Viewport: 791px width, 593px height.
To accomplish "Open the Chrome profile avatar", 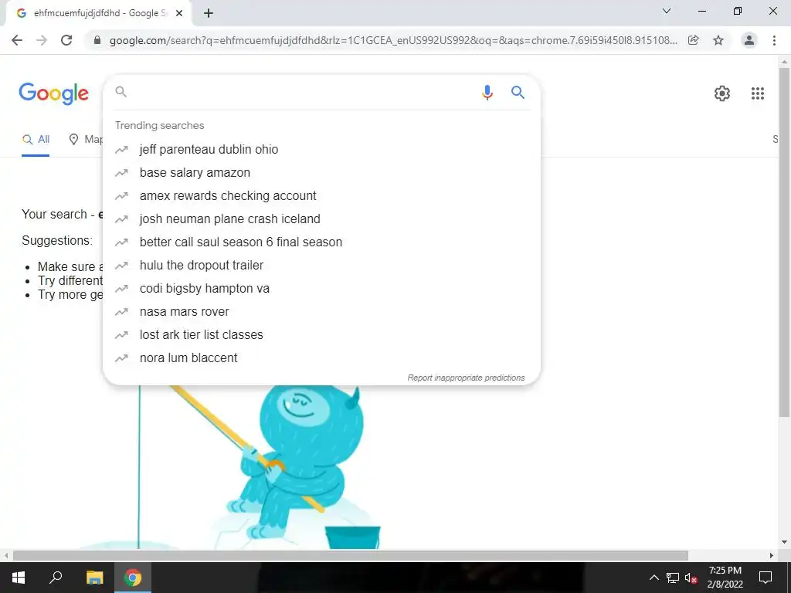I will [x=749, y=40].
